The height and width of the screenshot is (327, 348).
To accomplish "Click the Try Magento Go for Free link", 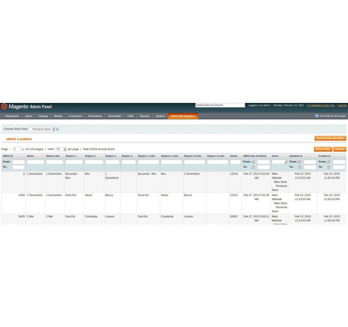I will 321,105.
